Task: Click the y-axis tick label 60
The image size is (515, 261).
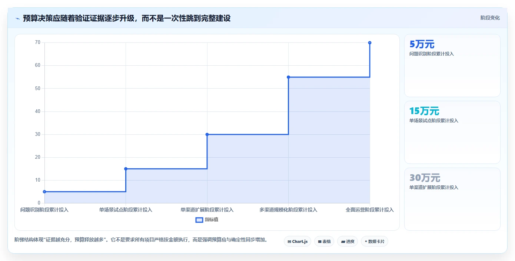Action: (x=38, y=65)
